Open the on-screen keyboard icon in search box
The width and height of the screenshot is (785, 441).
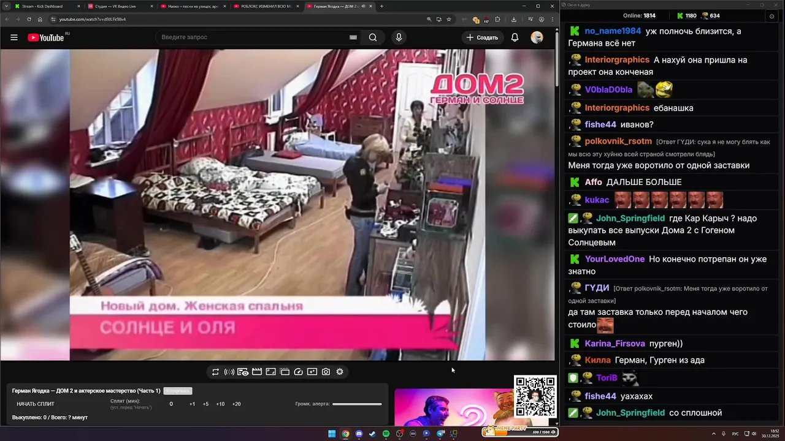tap(353, 37)
